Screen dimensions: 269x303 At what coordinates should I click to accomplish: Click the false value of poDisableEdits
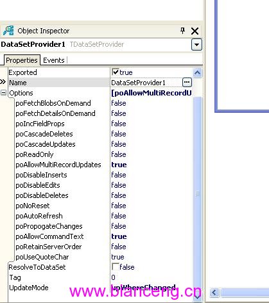119,185
